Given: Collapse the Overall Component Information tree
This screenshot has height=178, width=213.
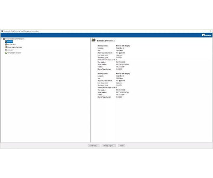Looking at the screenshot, I should (x=2, y=39).
